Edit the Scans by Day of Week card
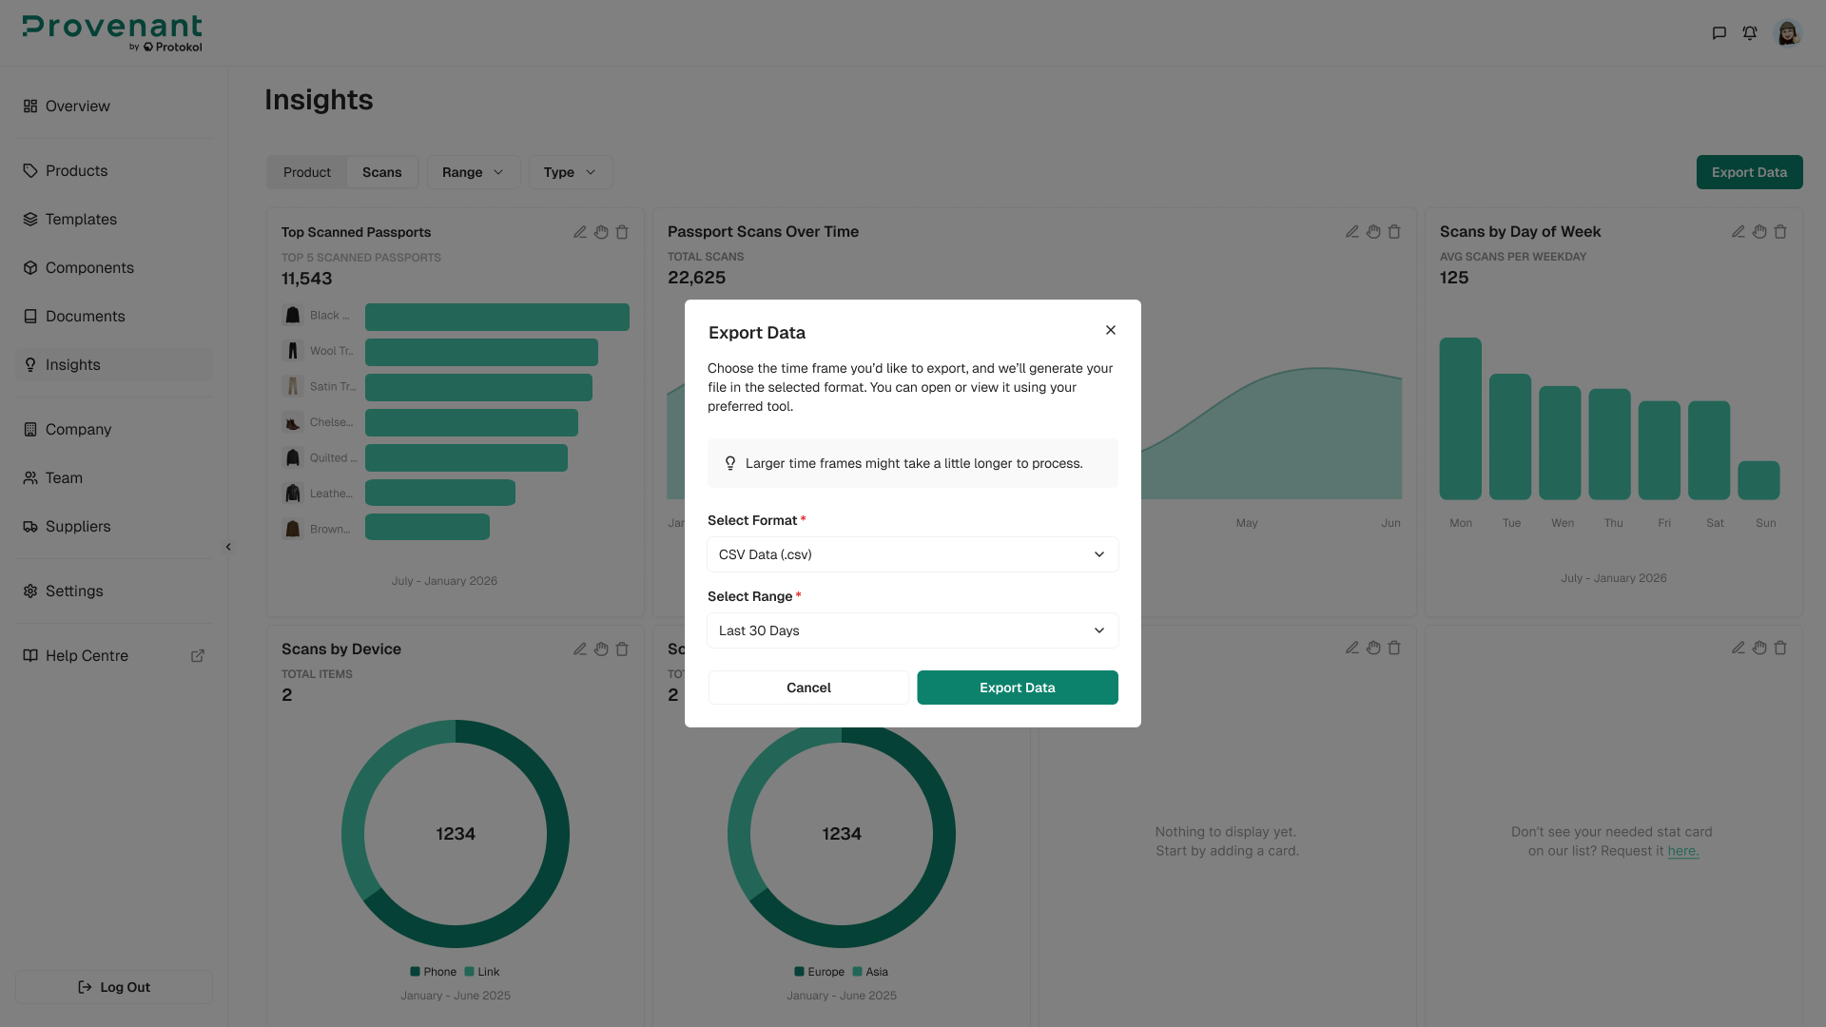Screen dimensions: 1826x1027 click(1739, 232)
